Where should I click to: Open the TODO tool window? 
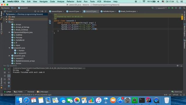pyautogui.click(x=18, y=92)
